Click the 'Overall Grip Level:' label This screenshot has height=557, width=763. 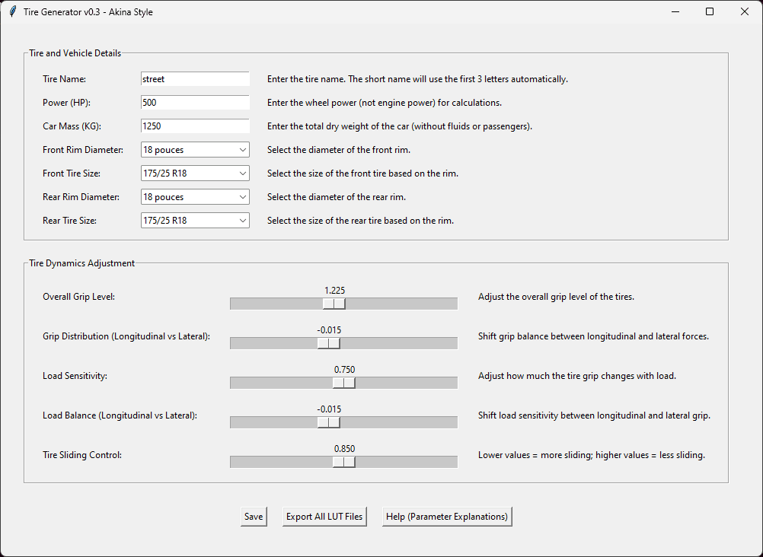(x=79, y=297)
